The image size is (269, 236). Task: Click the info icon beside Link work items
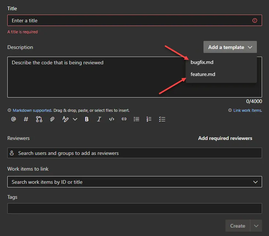[230, 110]
